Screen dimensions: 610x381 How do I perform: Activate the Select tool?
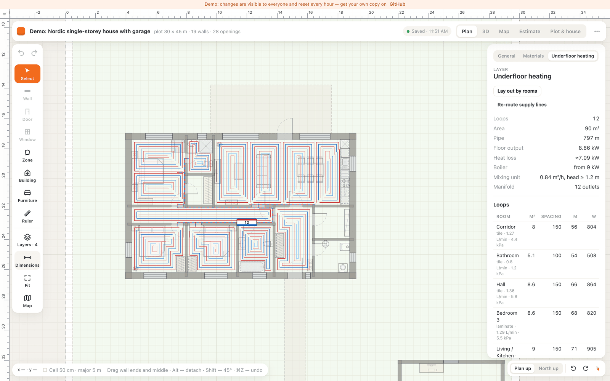coord(27,74)
